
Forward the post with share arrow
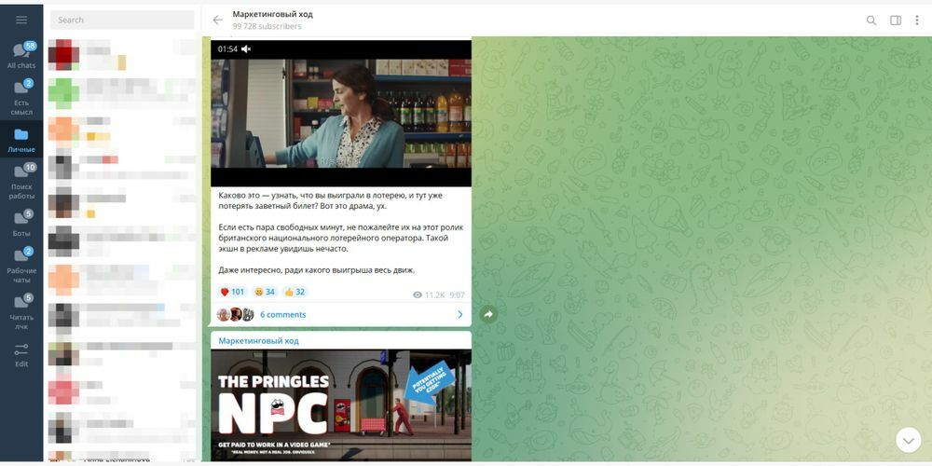coord(488,314)
